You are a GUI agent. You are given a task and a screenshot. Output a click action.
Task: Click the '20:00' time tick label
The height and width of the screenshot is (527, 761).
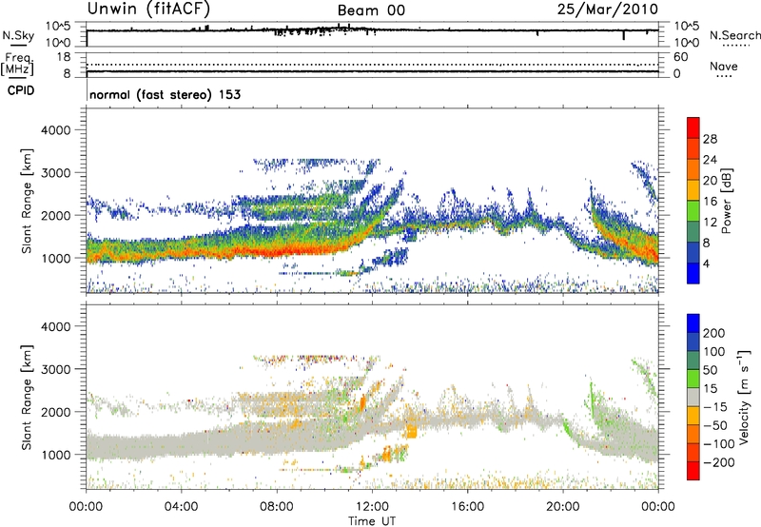(x=562, y=507)
